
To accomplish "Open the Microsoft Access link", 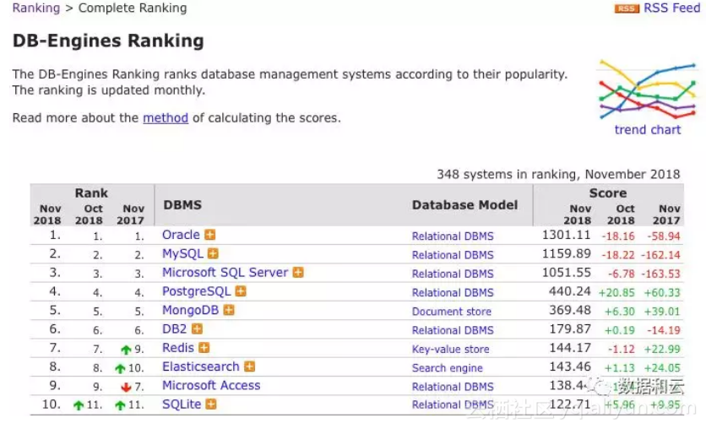I will [x=211, y=385].
